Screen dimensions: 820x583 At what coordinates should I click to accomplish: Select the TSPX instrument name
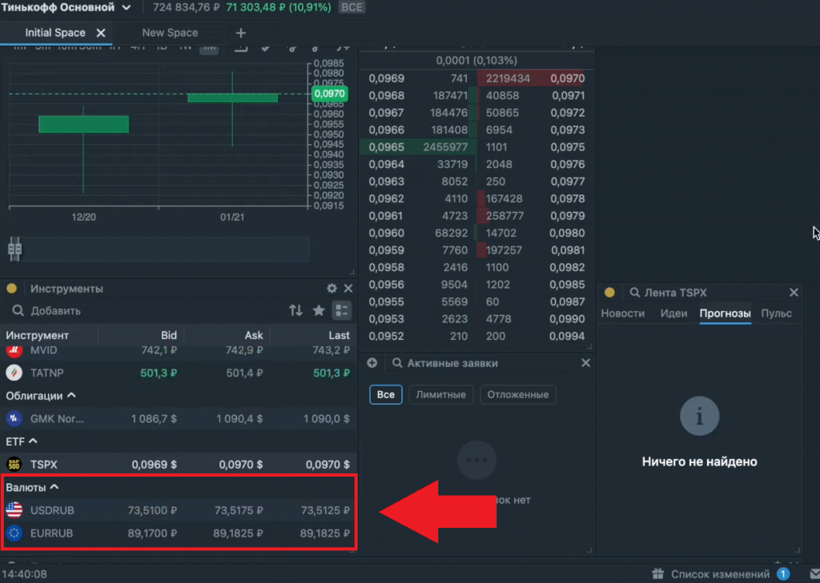click(44, 465)
